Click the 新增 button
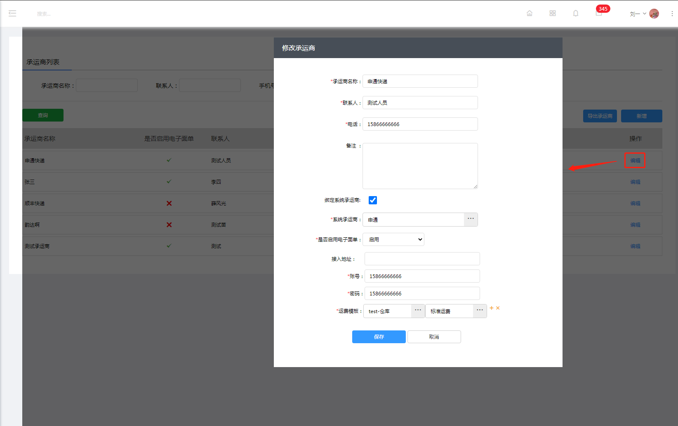This screenshot has height=426, width=678. [642, 116]
